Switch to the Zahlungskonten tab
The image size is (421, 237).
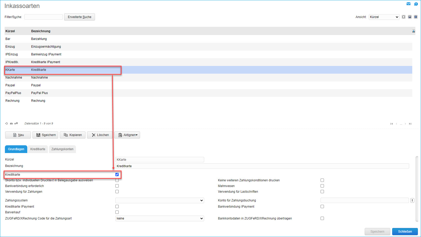pyautogui.click(x=62, y=149)
